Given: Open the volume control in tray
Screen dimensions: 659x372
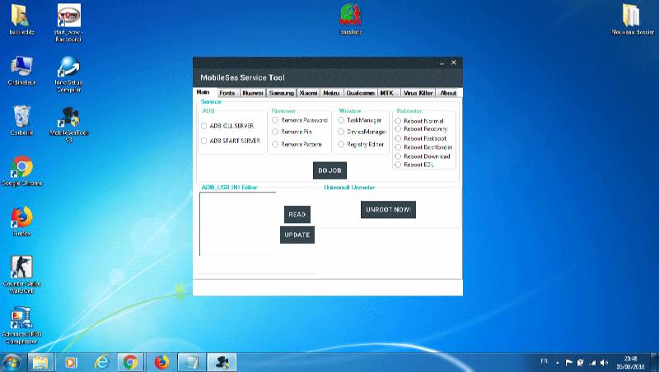Looking at the screenshot, I should point(605,362).
